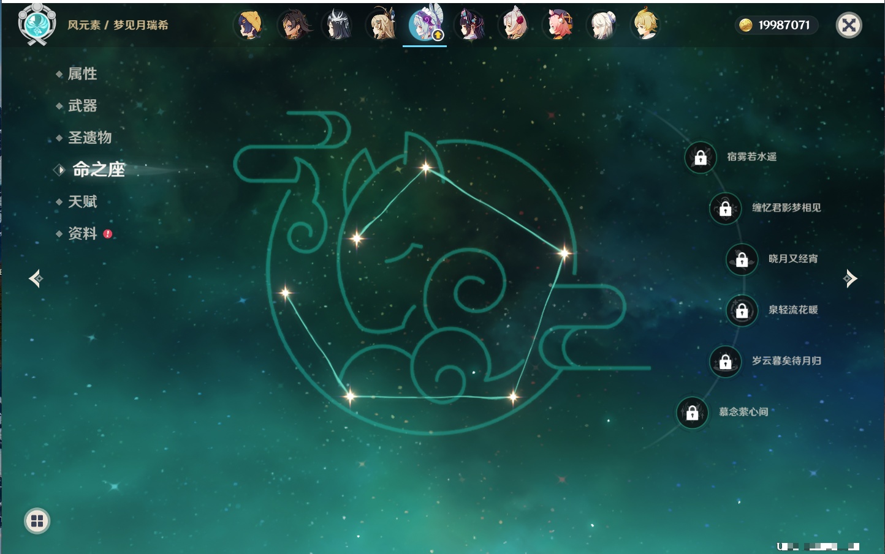
Task: Select the blonde character with the feather hair ornament
Action: click(382, 25)
